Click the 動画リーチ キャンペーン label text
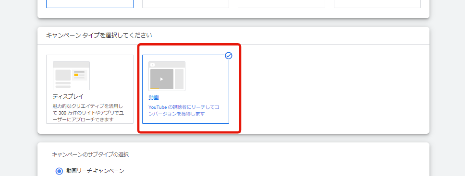 point(95,171)
